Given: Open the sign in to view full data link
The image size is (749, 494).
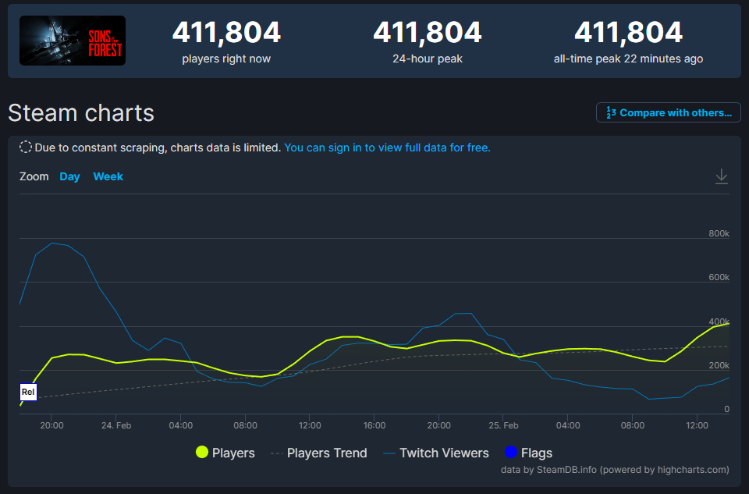Looking at the screenshot, I should click(388, 147).
